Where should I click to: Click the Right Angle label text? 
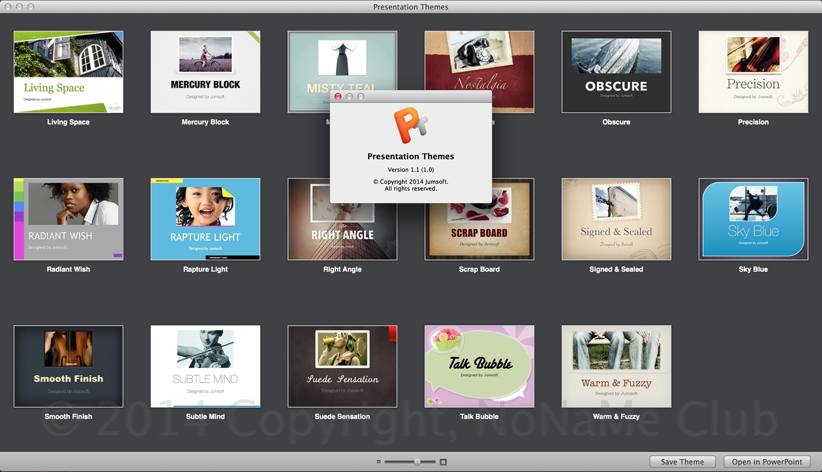pos(342,269)
